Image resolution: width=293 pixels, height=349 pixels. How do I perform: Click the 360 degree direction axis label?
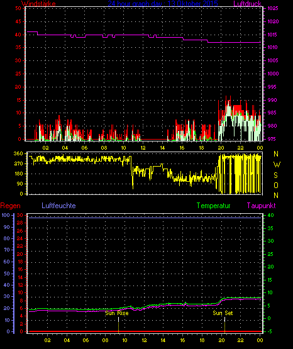18,153
